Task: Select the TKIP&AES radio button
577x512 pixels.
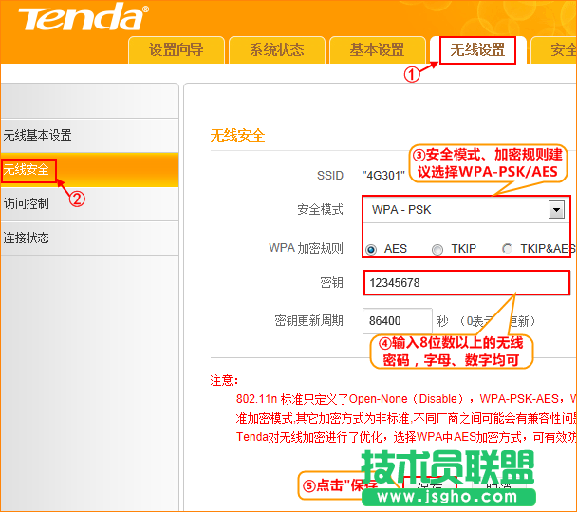Action: 508,250
